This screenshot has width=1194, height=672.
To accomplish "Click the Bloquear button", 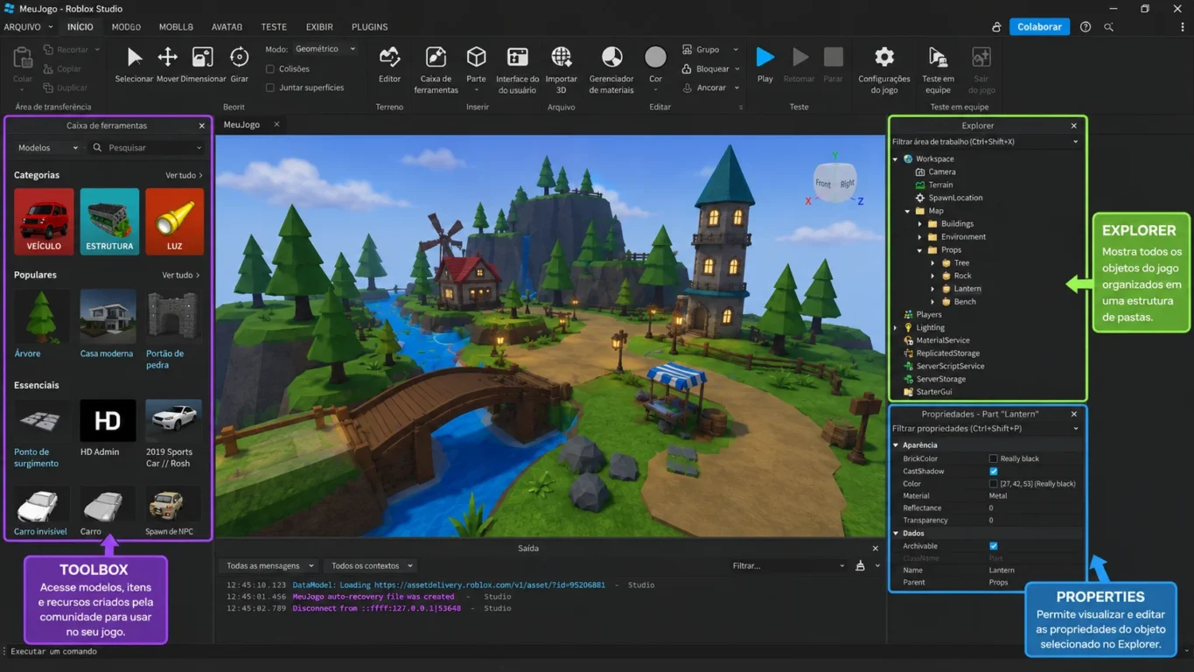I will click(710, 69).
